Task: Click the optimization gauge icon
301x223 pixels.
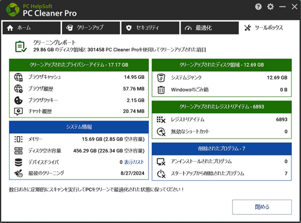Action: pos(188,28)
